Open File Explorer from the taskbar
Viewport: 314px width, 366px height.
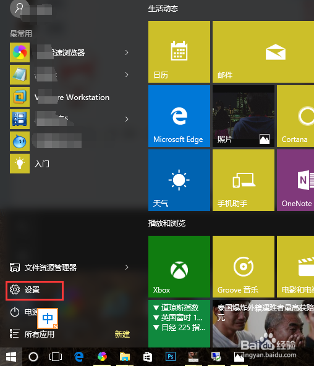click(125, 357)
